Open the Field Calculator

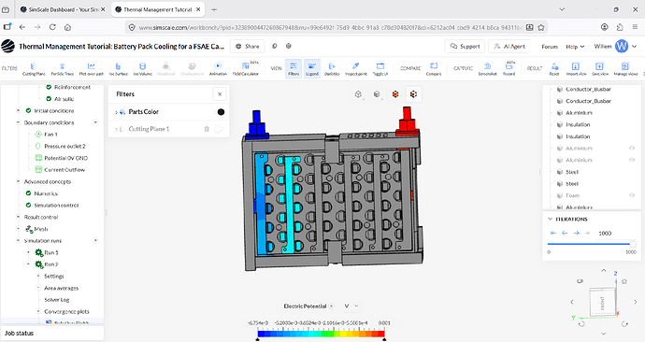tap(246, 68)
